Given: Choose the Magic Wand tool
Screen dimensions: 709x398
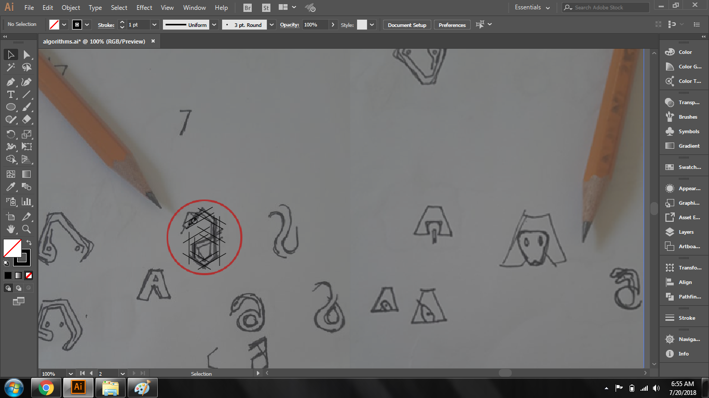Looking at the screenshot, I should [10, 67].
